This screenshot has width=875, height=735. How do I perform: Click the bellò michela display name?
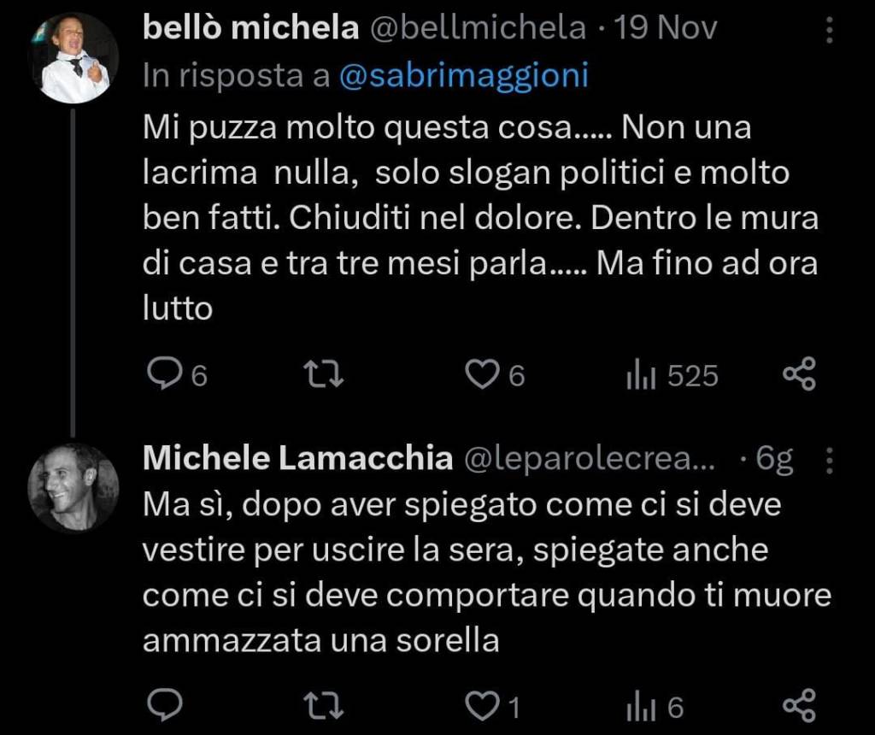point(250,29)
